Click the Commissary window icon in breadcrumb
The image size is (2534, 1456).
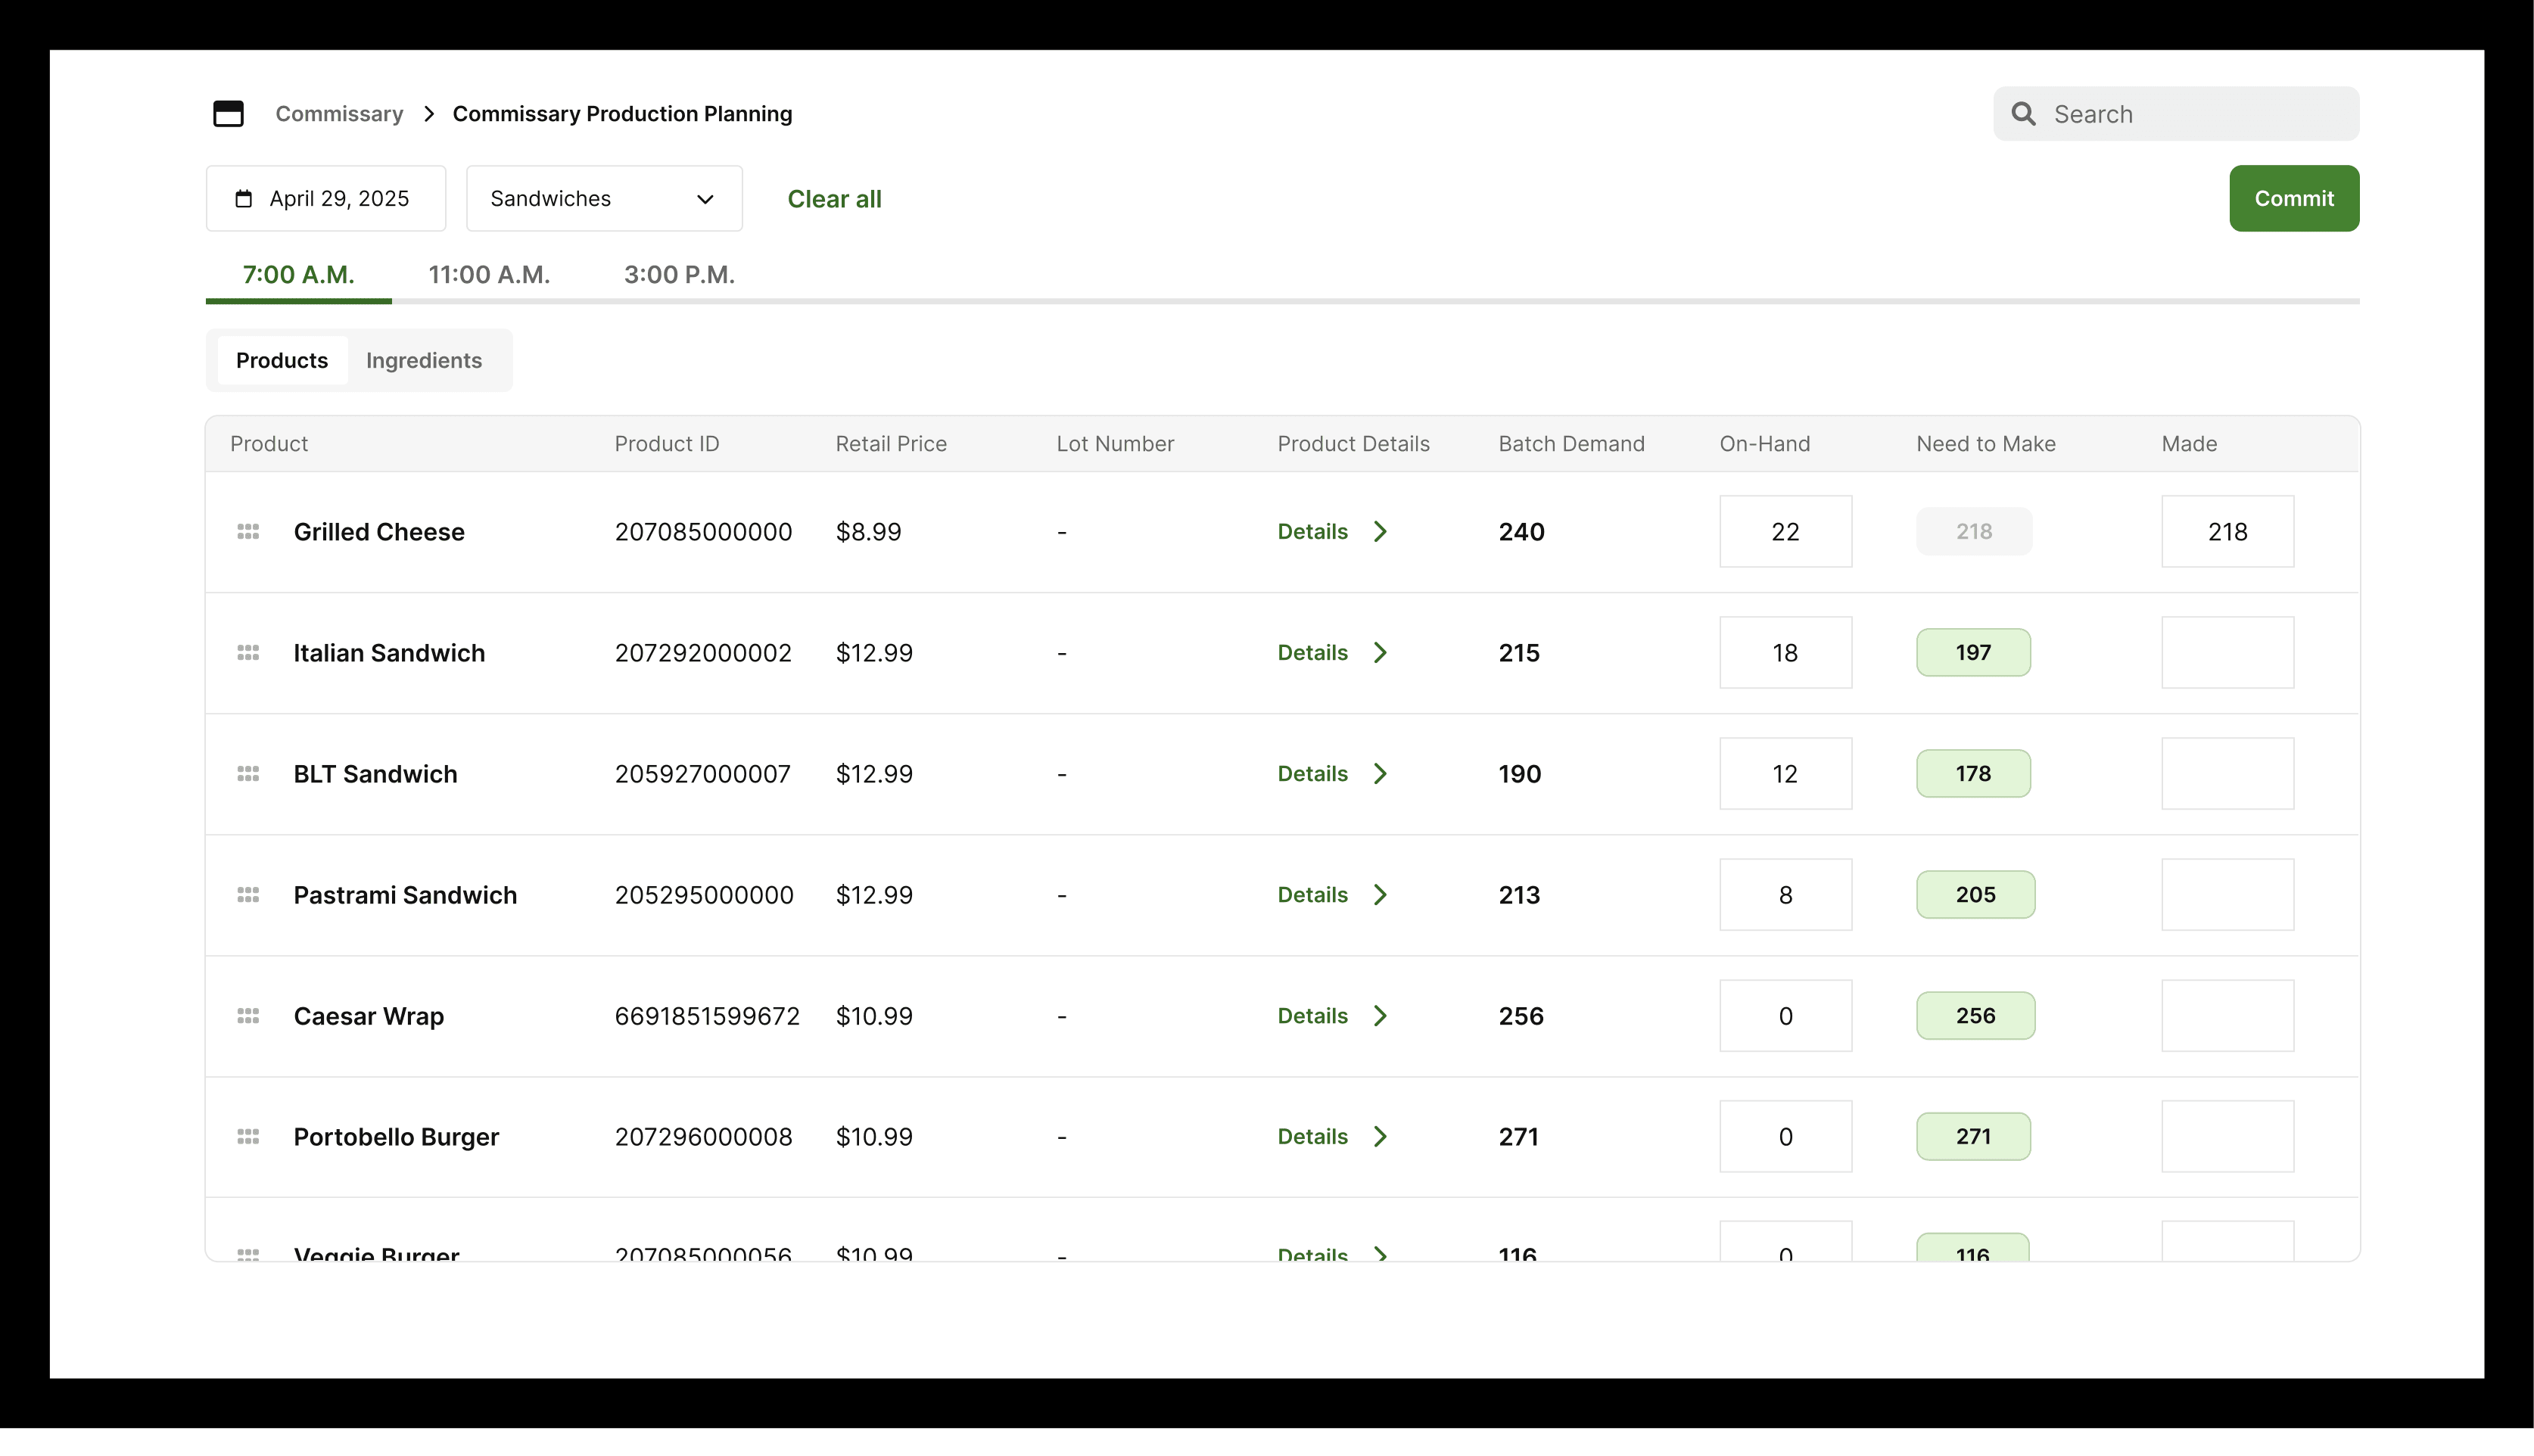228,114
